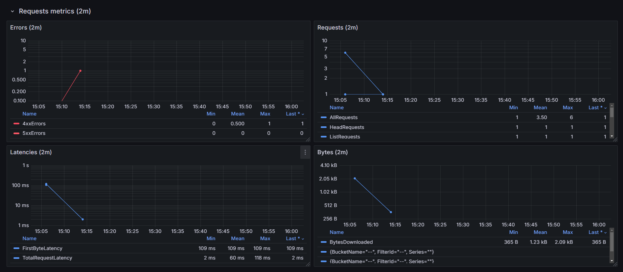Collapse the Requests metrics (2m) row
Viewport: 623px width, 272px height.
click(x=12, y=11)
